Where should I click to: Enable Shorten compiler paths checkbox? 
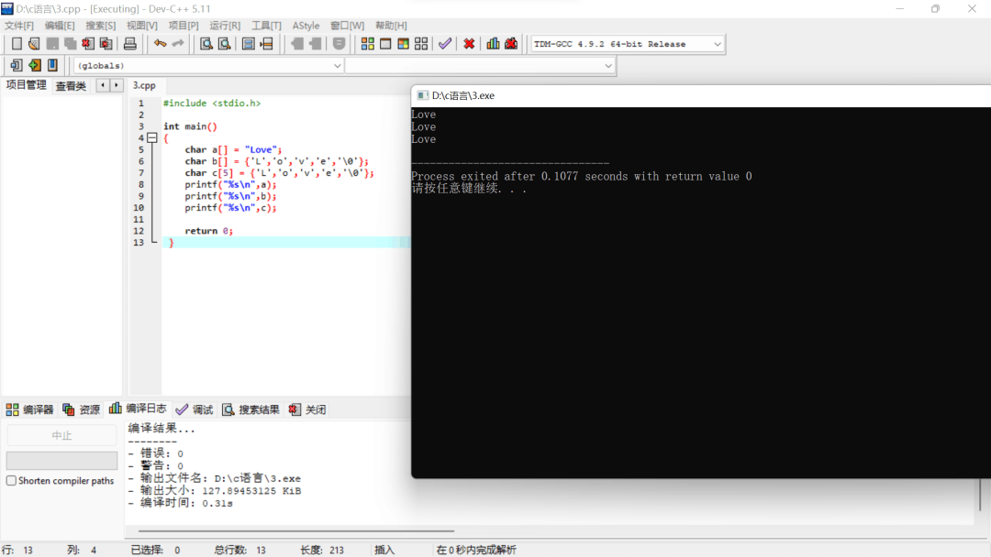point(12,481)
